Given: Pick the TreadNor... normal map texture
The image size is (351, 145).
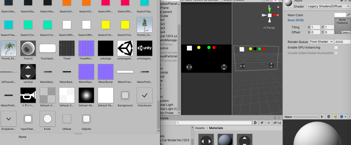Looking at the screenshot, I should pos(86,48).
